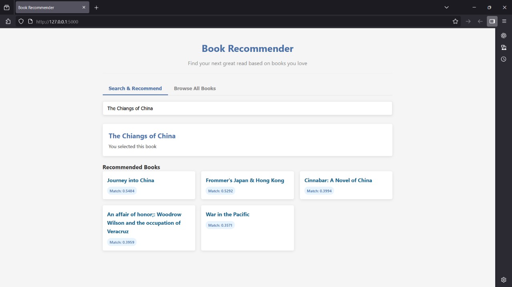This screenshot has height=287, width=512.
Task: Select the Search & Recommend tab
Action: coord(135,88)
